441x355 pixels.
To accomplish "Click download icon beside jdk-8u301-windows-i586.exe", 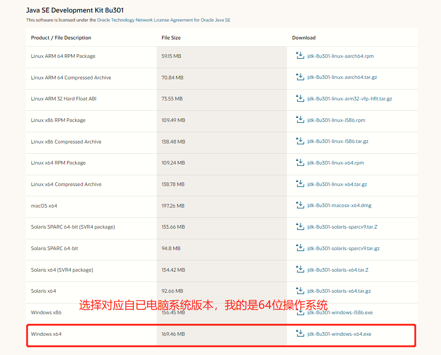I will 300,312.
